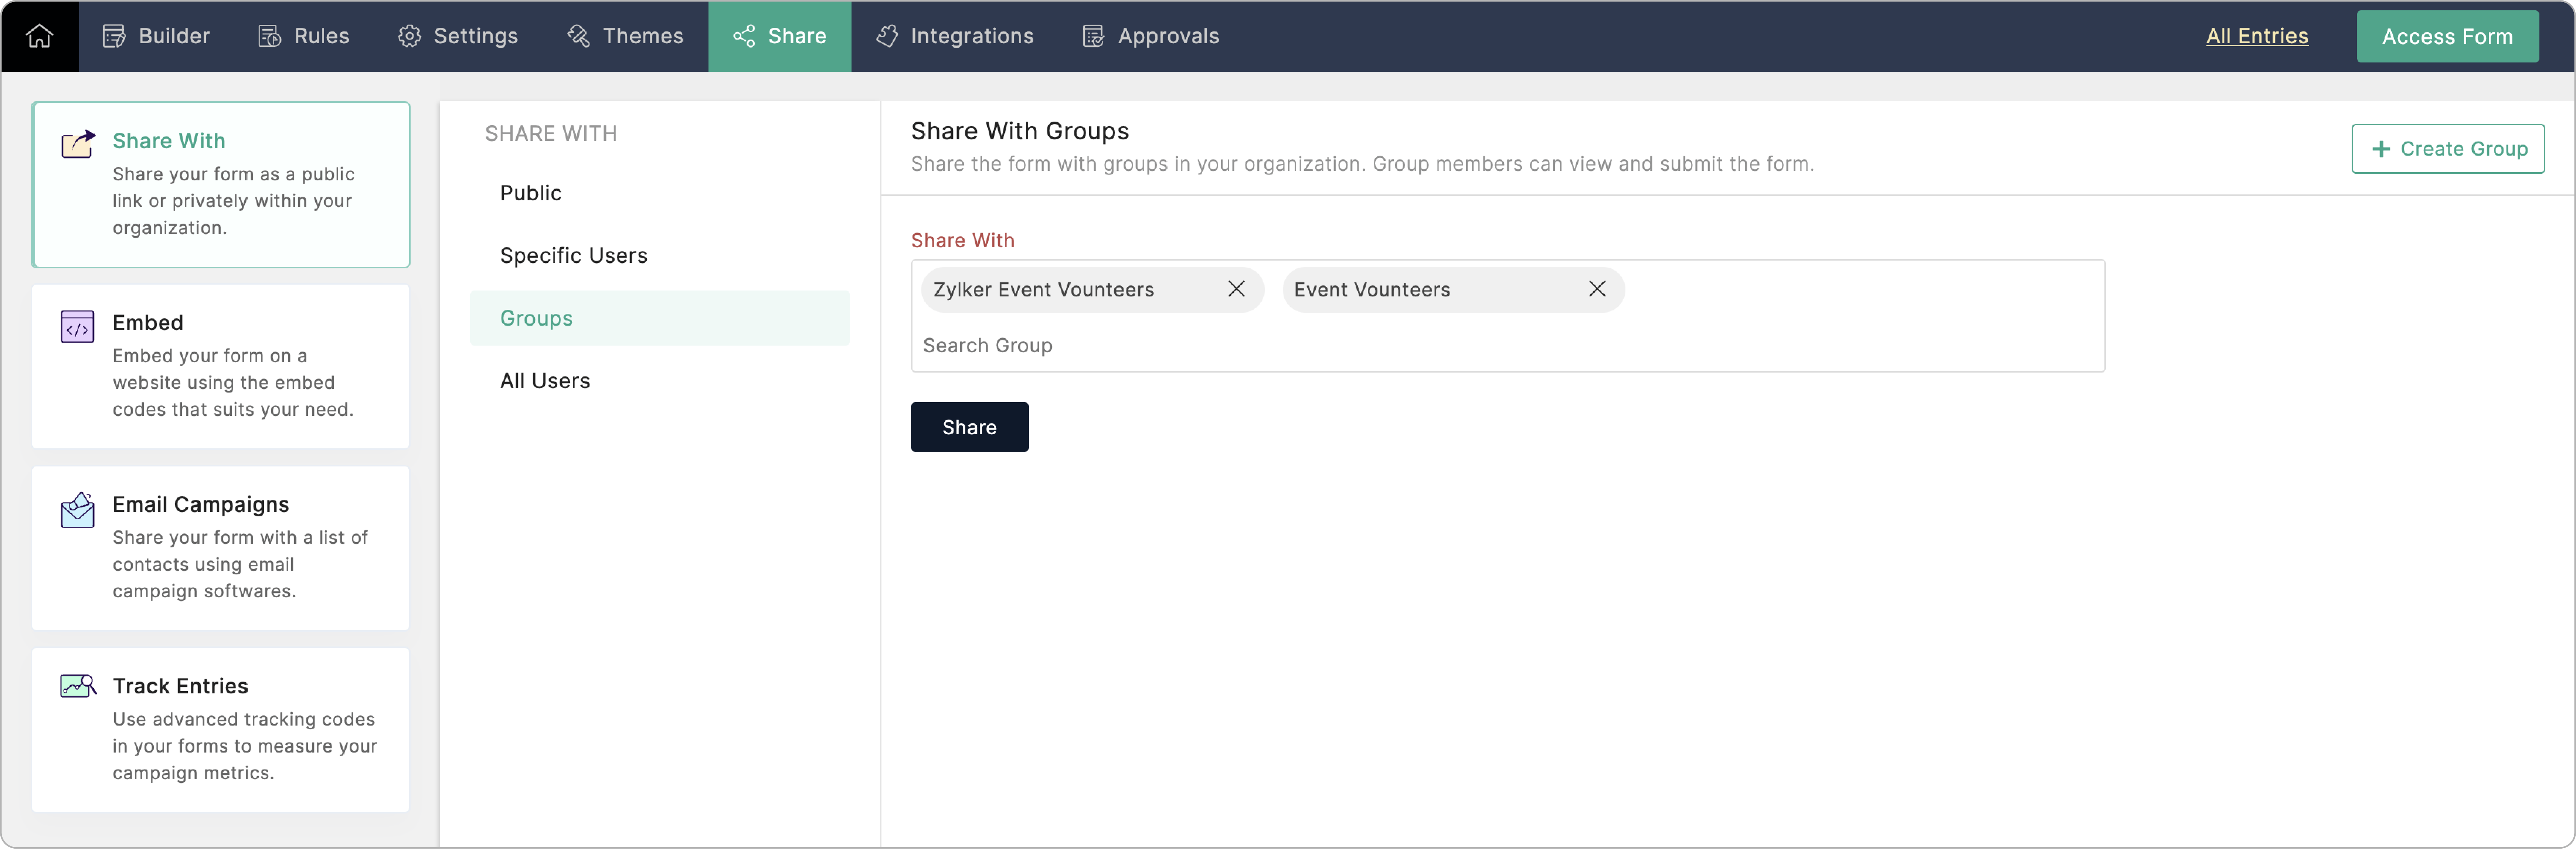
Task: Select the Share tab
Action: pos(779,36)
